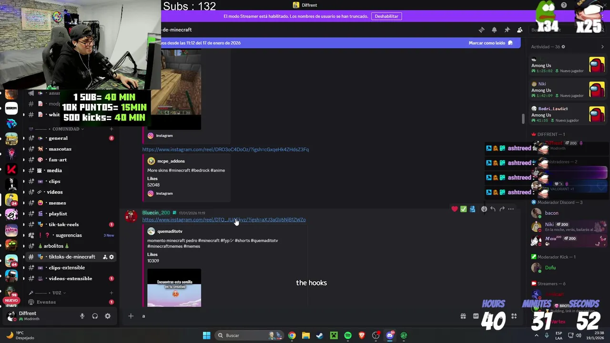Open the quemaditotv reel thumbnail
The image size is (610, 343).
pyautogui.click(x=174, y=288)
